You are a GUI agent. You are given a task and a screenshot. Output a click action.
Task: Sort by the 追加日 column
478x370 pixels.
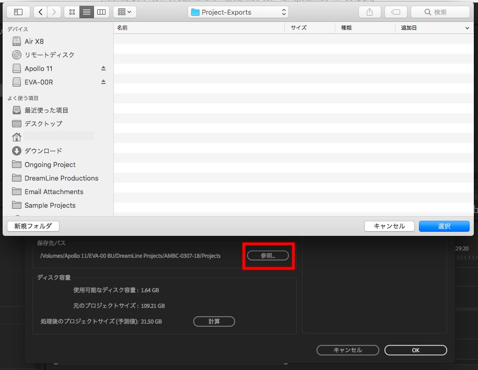[435, 28]
